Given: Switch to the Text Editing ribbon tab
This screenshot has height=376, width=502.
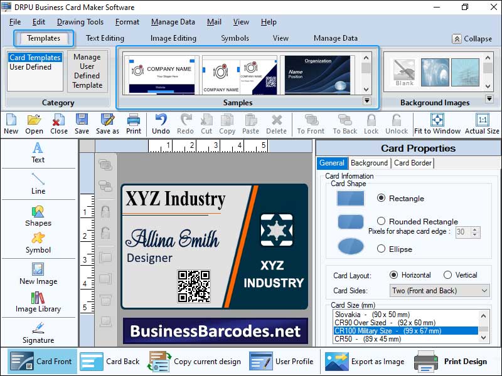Looking at the screenshot, I should click(x=105, y=38).
